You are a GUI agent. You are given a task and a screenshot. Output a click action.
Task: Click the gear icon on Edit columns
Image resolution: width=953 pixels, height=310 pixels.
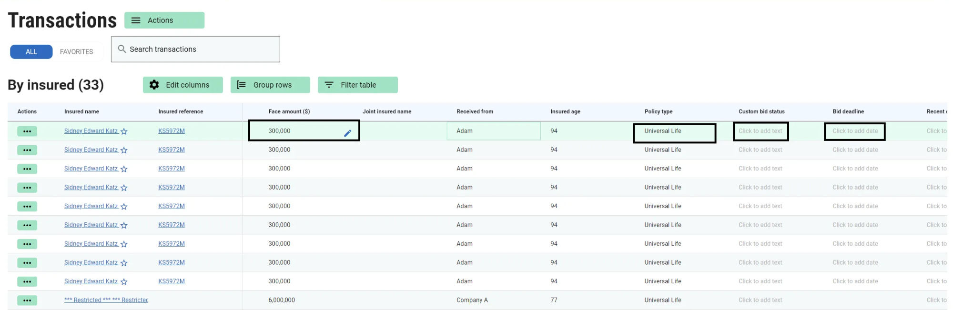(154, 85)
